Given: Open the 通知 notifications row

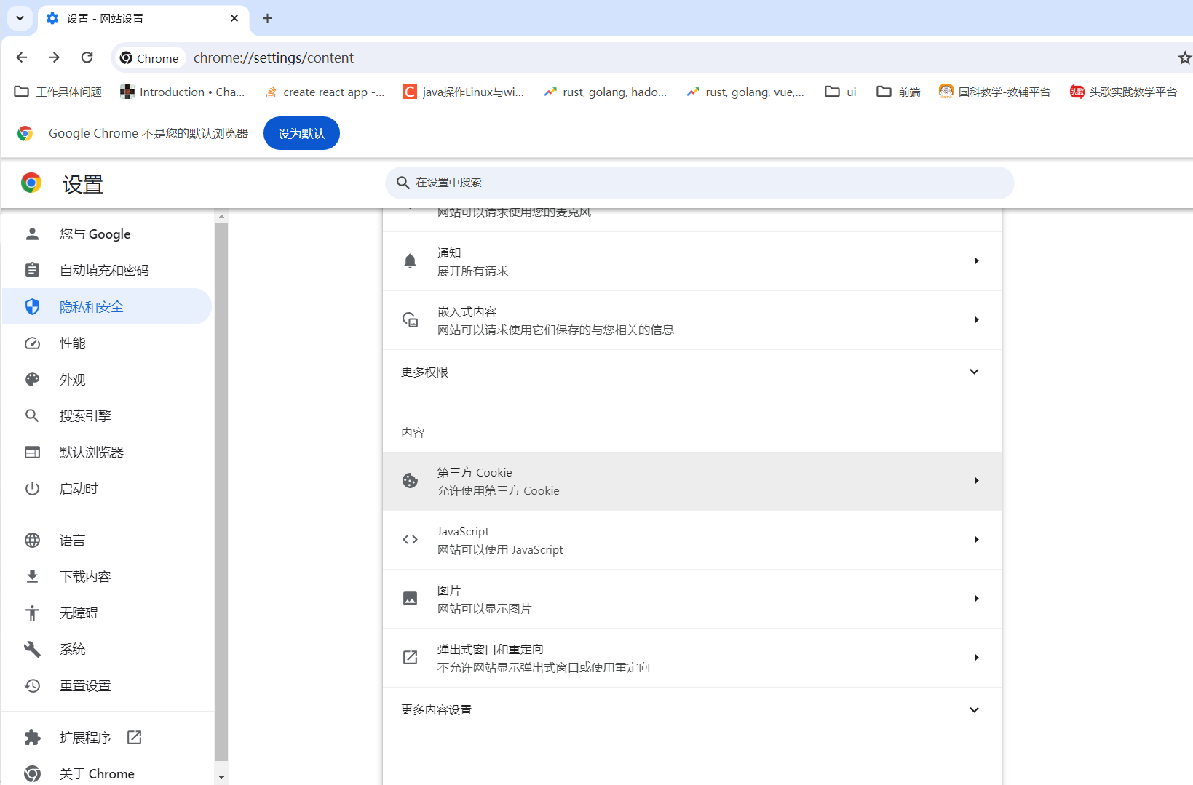Looking at the screenshot, I should pos(691,261).
